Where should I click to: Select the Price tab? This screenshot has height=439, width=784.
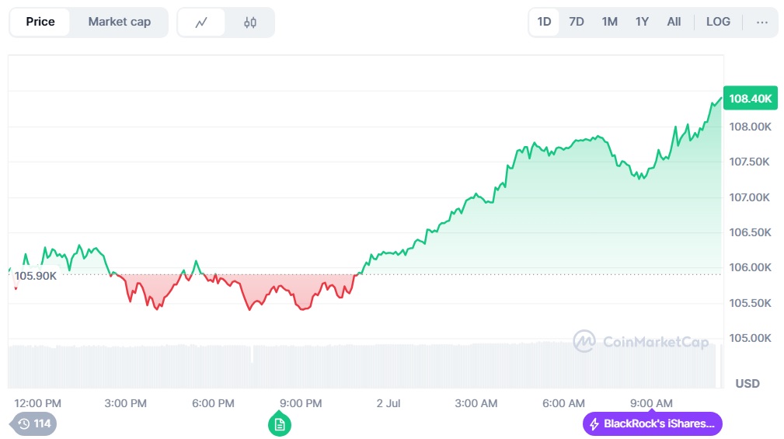(x=40, y=22)
